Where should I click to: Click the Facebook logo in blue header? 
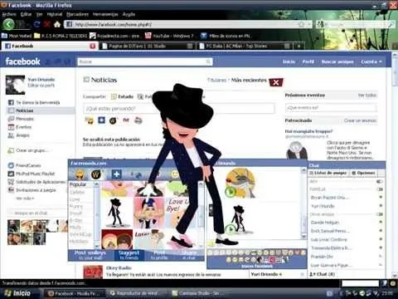point(22,61)
